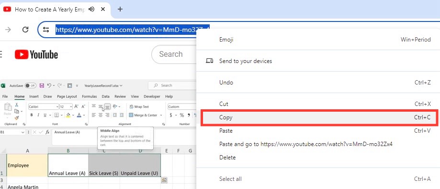440x189 pixels.
Task: Click the Center horizontal alignment icon
Action: pos(101,115)
